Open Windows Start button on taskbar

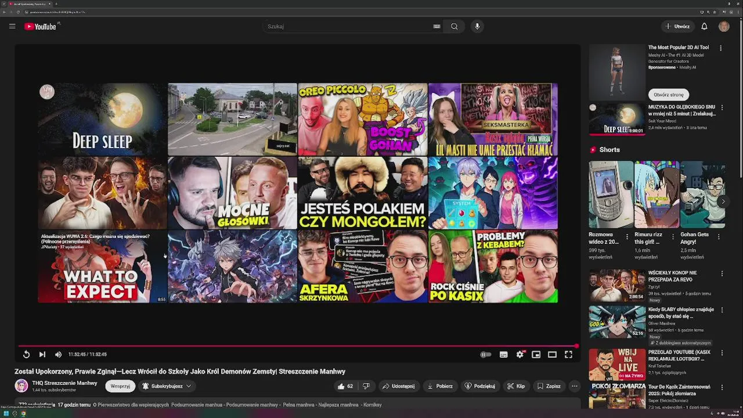(x=6, y=413)
